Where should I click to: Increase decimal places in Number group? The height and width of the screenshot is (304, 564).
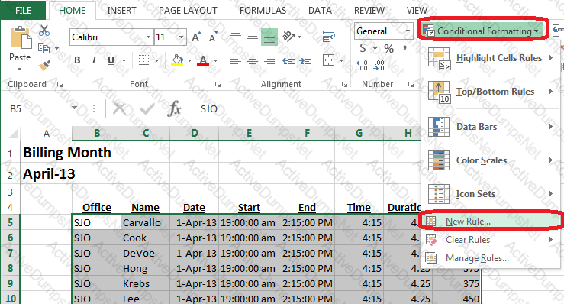[x=362, y=65]
